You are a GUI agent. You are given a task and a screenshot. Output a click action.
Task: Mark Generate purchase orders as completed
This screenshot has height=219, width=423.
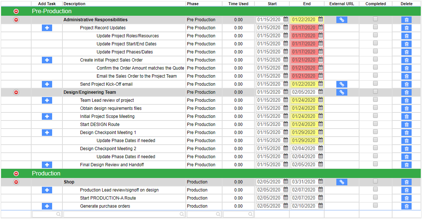tap(375, 205)
